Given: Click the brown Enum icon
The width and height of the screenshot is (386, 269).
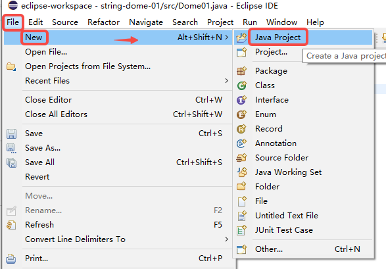Looking at the screenshot, I should (241, 114).
